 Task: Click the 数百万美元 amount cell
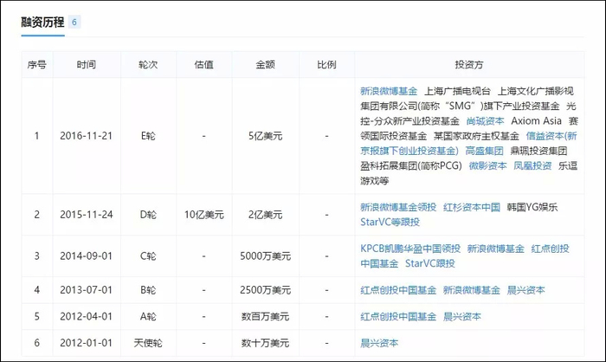(x=266, y=317)
